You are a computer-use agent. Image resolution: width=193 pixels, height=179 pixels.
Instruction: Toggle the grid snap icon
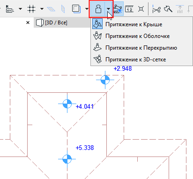(x=31, y=9)
